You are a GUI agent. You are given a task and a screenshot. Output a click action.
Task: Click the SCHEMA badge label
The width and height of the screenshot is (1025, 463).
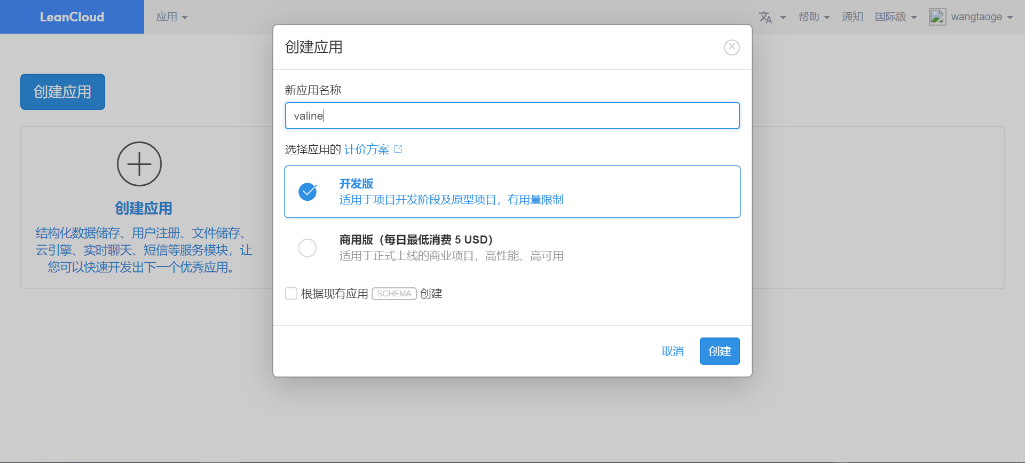tap(394, 294)
